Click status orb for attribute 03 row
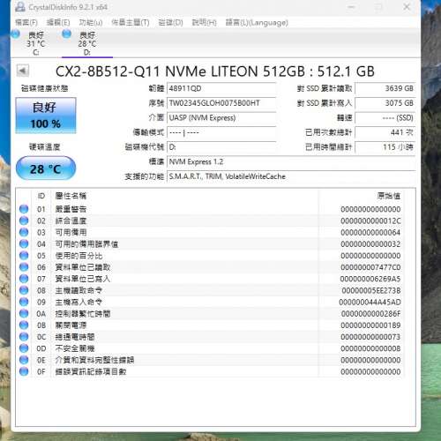The image size is (441, 441). click(24, 232)
